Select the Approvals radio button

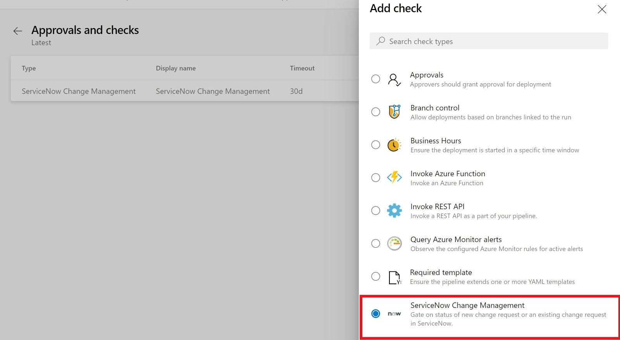375,79
